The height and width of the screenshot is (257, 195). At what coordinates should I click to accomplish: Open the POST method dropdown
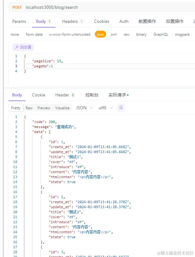[17, 8]
